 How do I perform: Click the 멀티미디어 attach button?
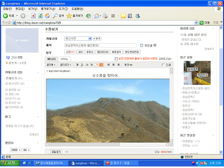(x=103, y=52)
